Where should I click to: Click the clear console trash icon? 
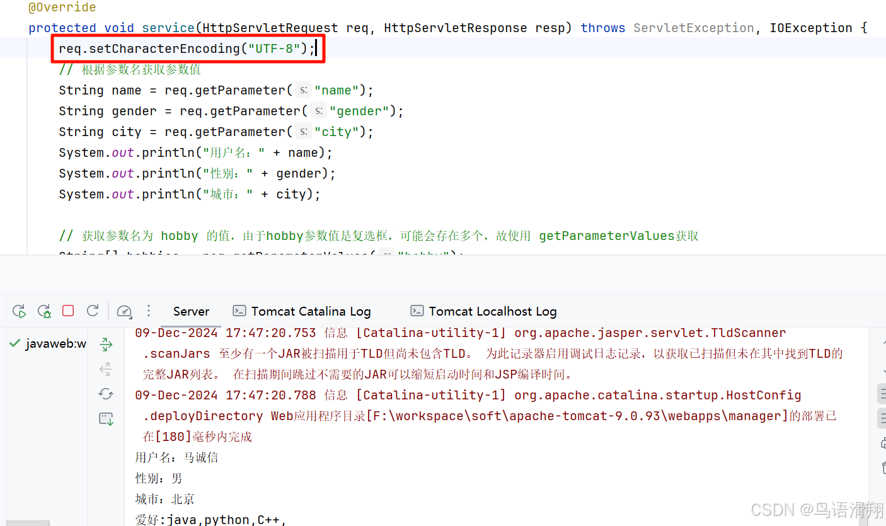pyautogui.click(x=883, y=467)
